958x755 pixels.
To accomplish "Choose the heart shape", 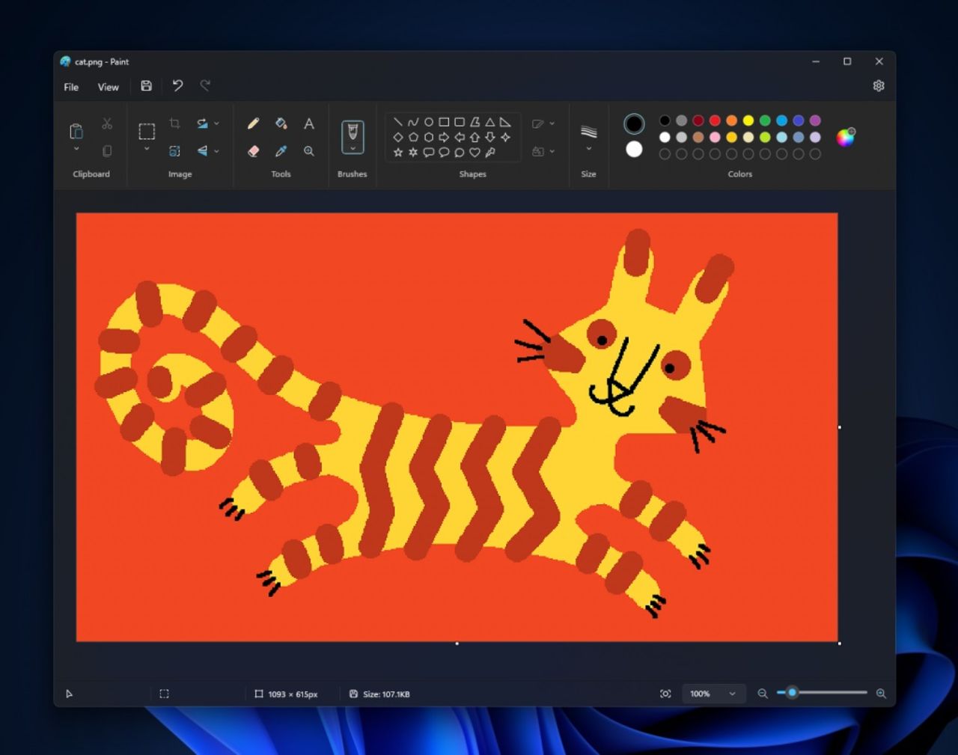I will 475,152.
